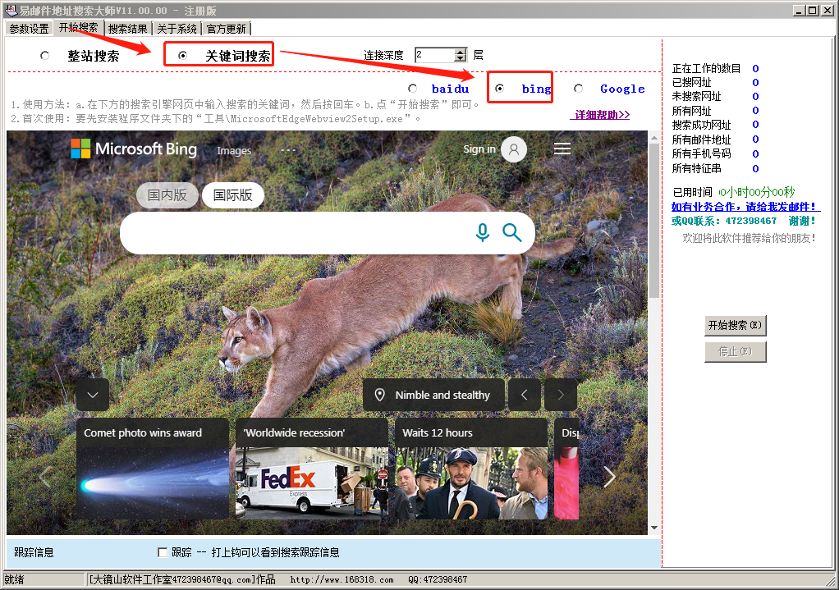Open the 官方更新 tab

[x=227, y=29]
